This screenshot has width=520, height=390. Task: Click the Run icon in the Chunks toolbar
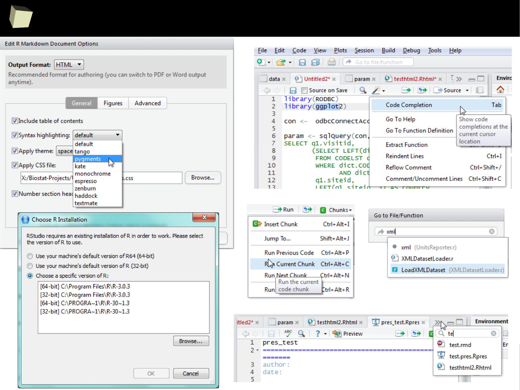[278, 209]
